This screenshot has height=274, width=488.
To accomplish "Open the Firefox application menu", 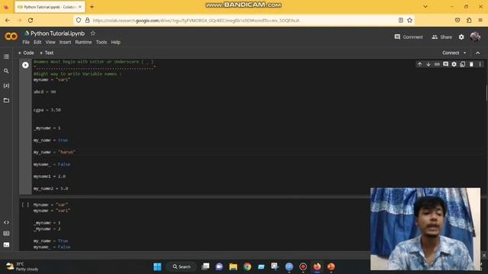I will click(480, 21).
